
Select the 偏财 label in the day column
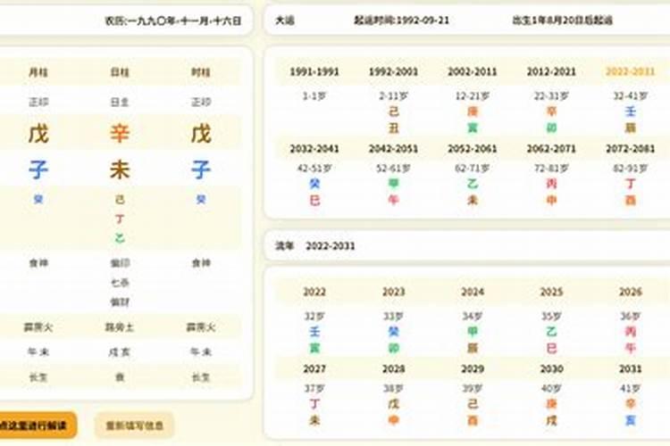pos(120,302)
